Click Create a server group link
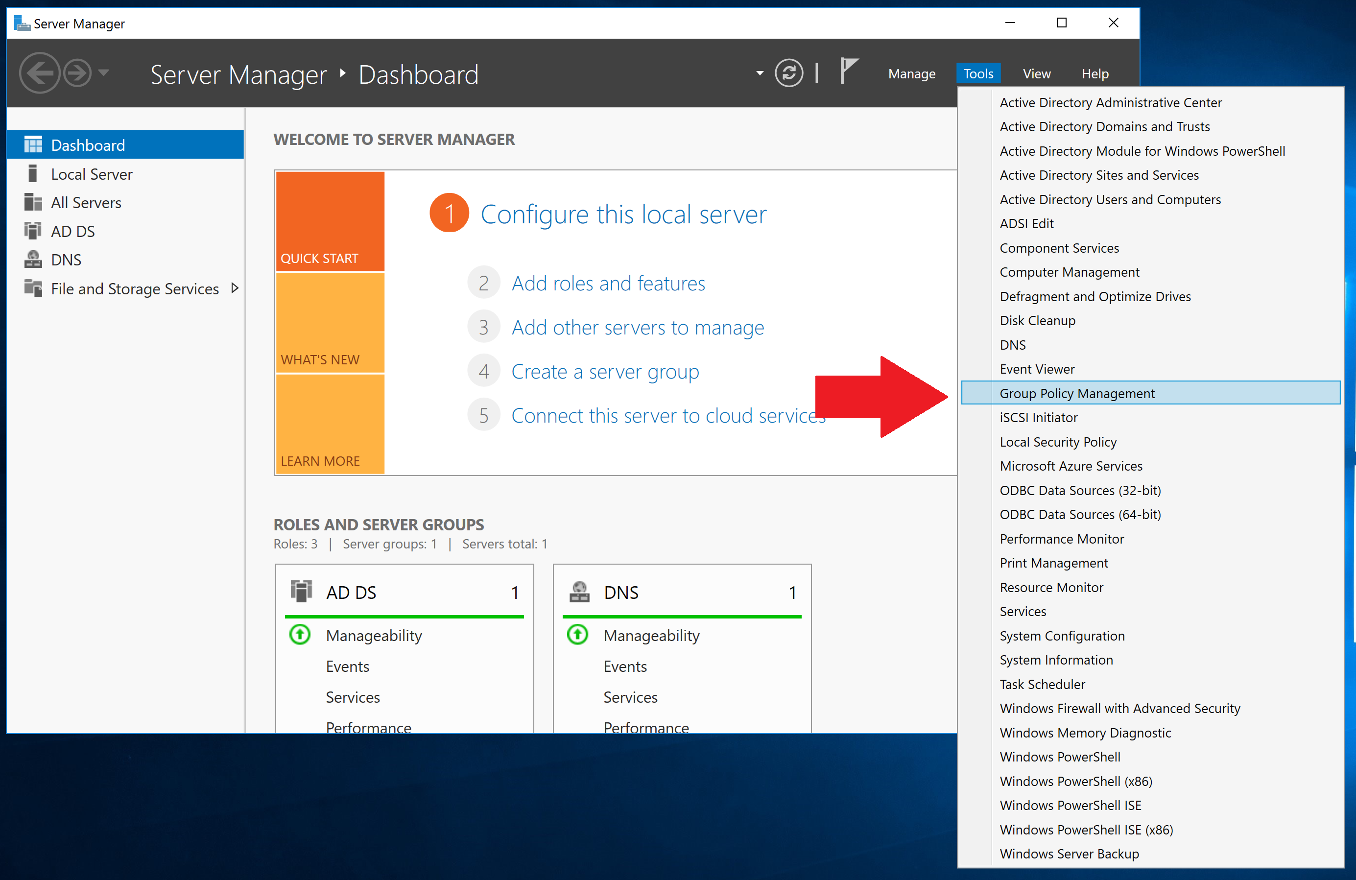This screenshot has height=880, width=1356. coord(604,371)
